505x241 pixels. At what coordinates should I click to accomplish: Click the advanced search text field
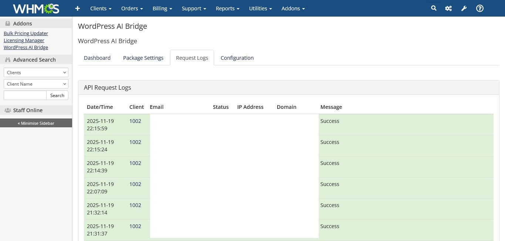tap(25, 95)
